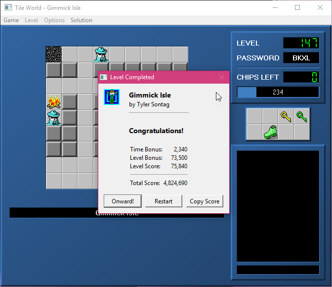Screen dimensions: 332x287
Task: Click the chips left counter
Action: [301, 77]
